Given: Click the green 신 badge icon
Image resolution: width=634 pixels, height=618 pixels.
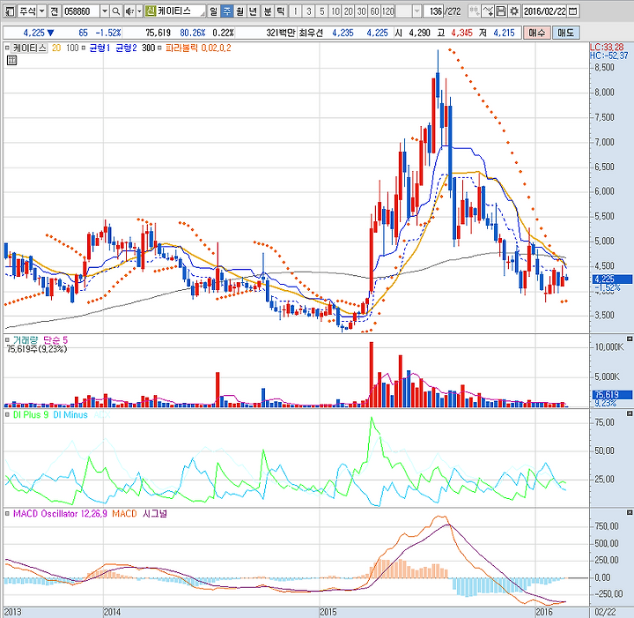Looking at the screenshot, I should (151, 11).
